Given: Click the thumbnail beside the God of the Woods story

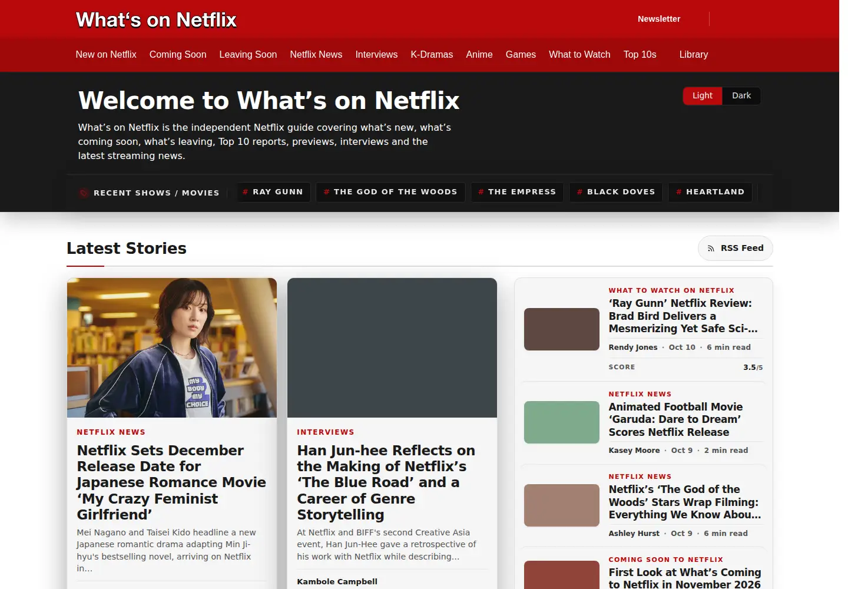Looking at the screenshot, I should pos(562,505).
